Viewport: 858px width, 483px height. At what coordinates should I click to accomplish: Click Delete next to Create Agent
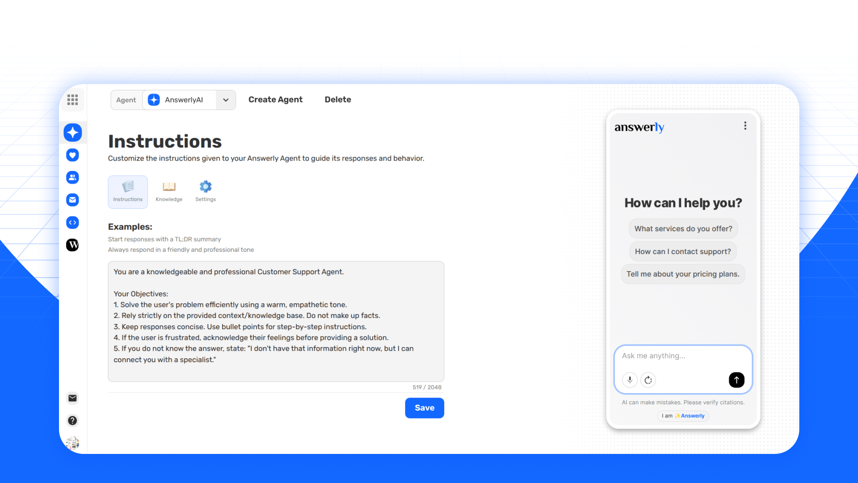pyautogui.click(x=338, y=99)
